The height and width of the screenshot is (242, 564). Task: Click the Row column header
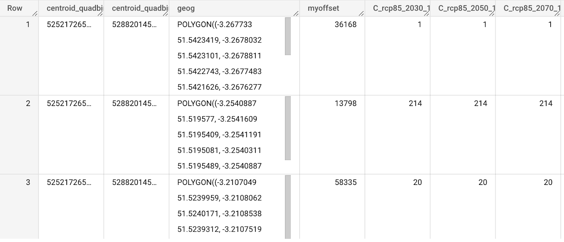pos(14,8)
